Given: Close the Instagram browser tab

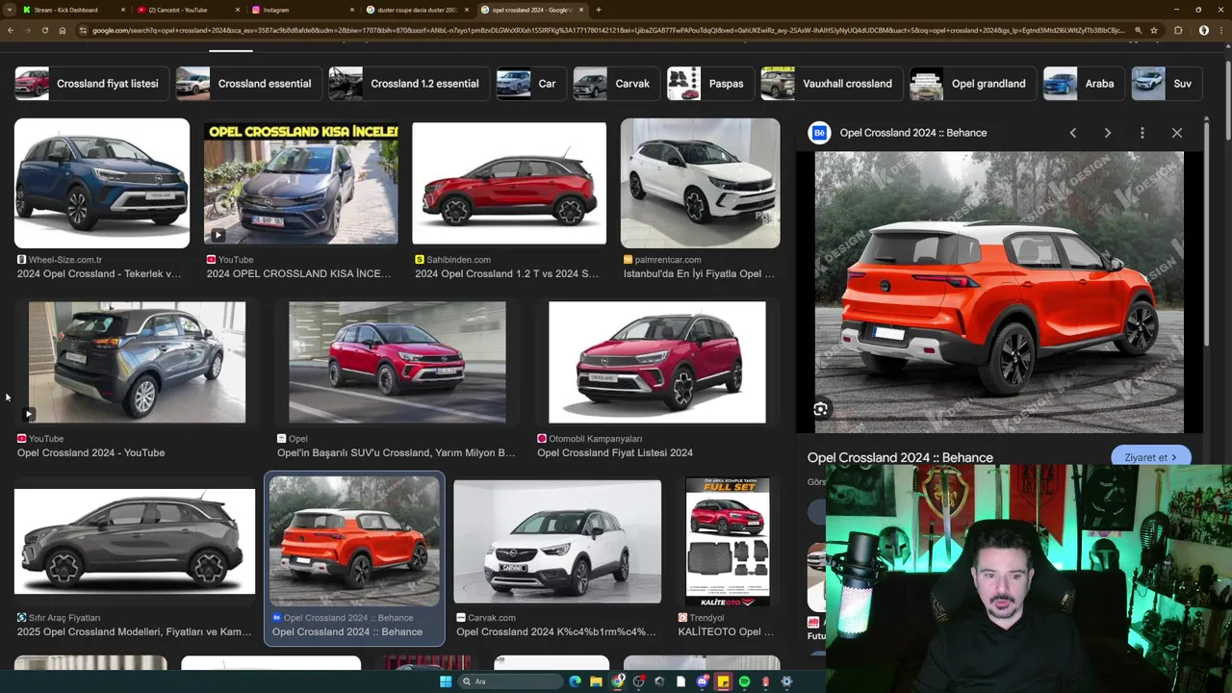Looking at the screenshot, I should (350, 10).
